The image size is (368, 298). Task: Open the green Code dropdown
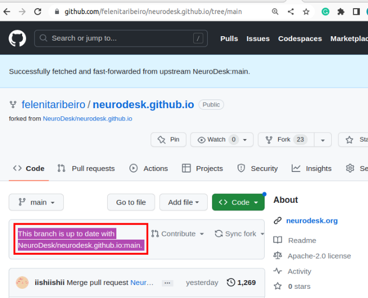239,202
